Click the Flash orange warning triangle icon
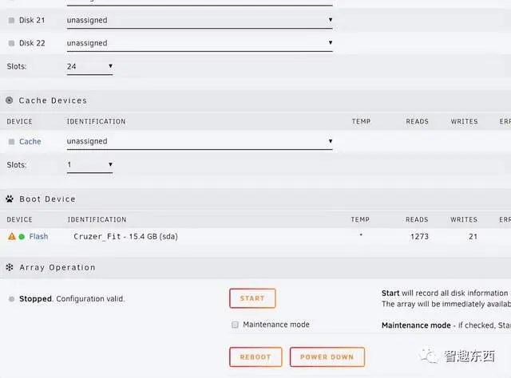The height and width of the screenshot is (378, 511). tap(12, 237)
